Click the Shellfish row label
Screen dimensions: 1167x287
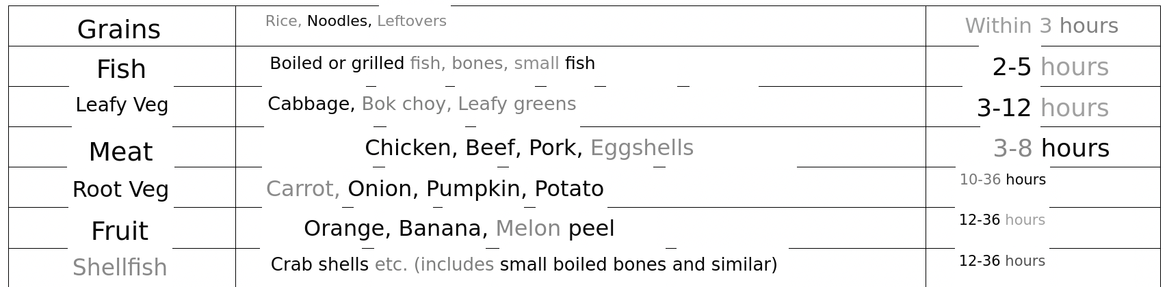pyautogui.click(x=120, y=267)
